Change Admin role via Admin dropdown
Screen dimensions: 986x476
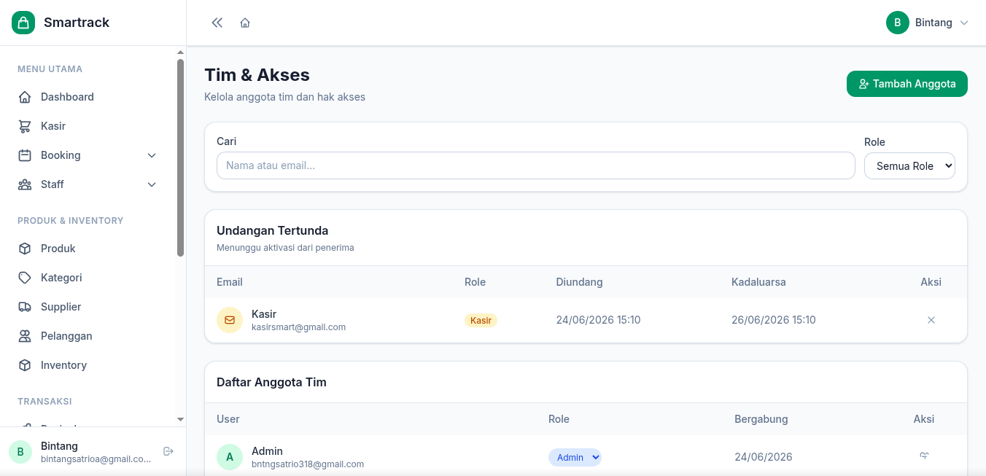[575, 457]
